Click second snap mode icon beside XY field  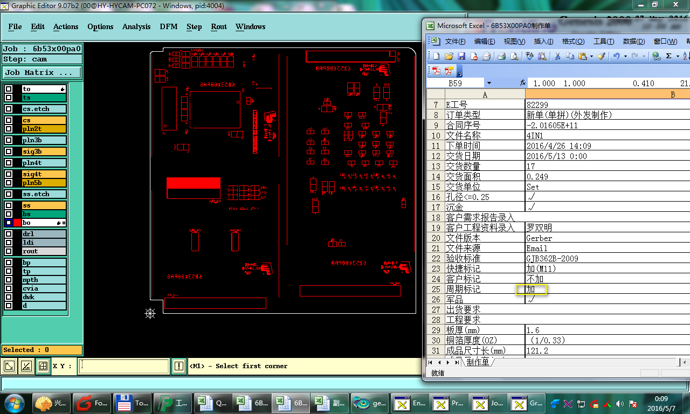pyautogui.click(x=26, y=366)
